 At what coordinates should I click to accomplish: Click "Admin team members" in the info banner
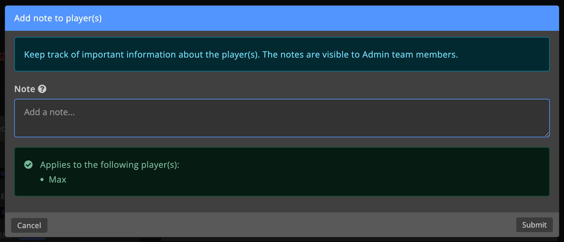coord(409,54)
